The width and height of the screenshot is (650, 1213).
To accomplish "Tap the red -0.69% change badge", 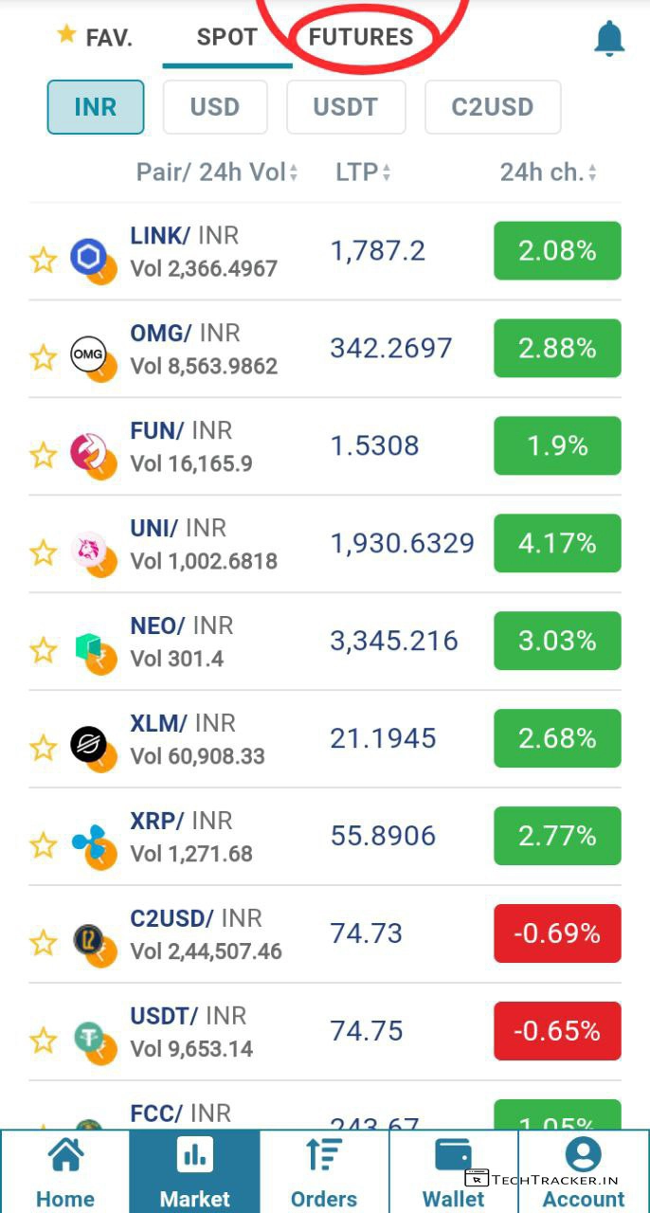I will (x=557, y=933).
